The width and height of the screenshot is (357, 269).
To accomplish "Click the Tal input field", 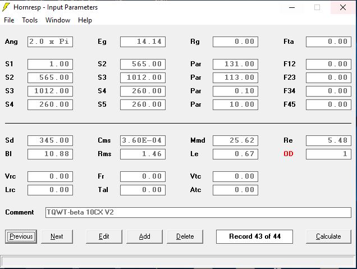I will (x=143, y=190).
